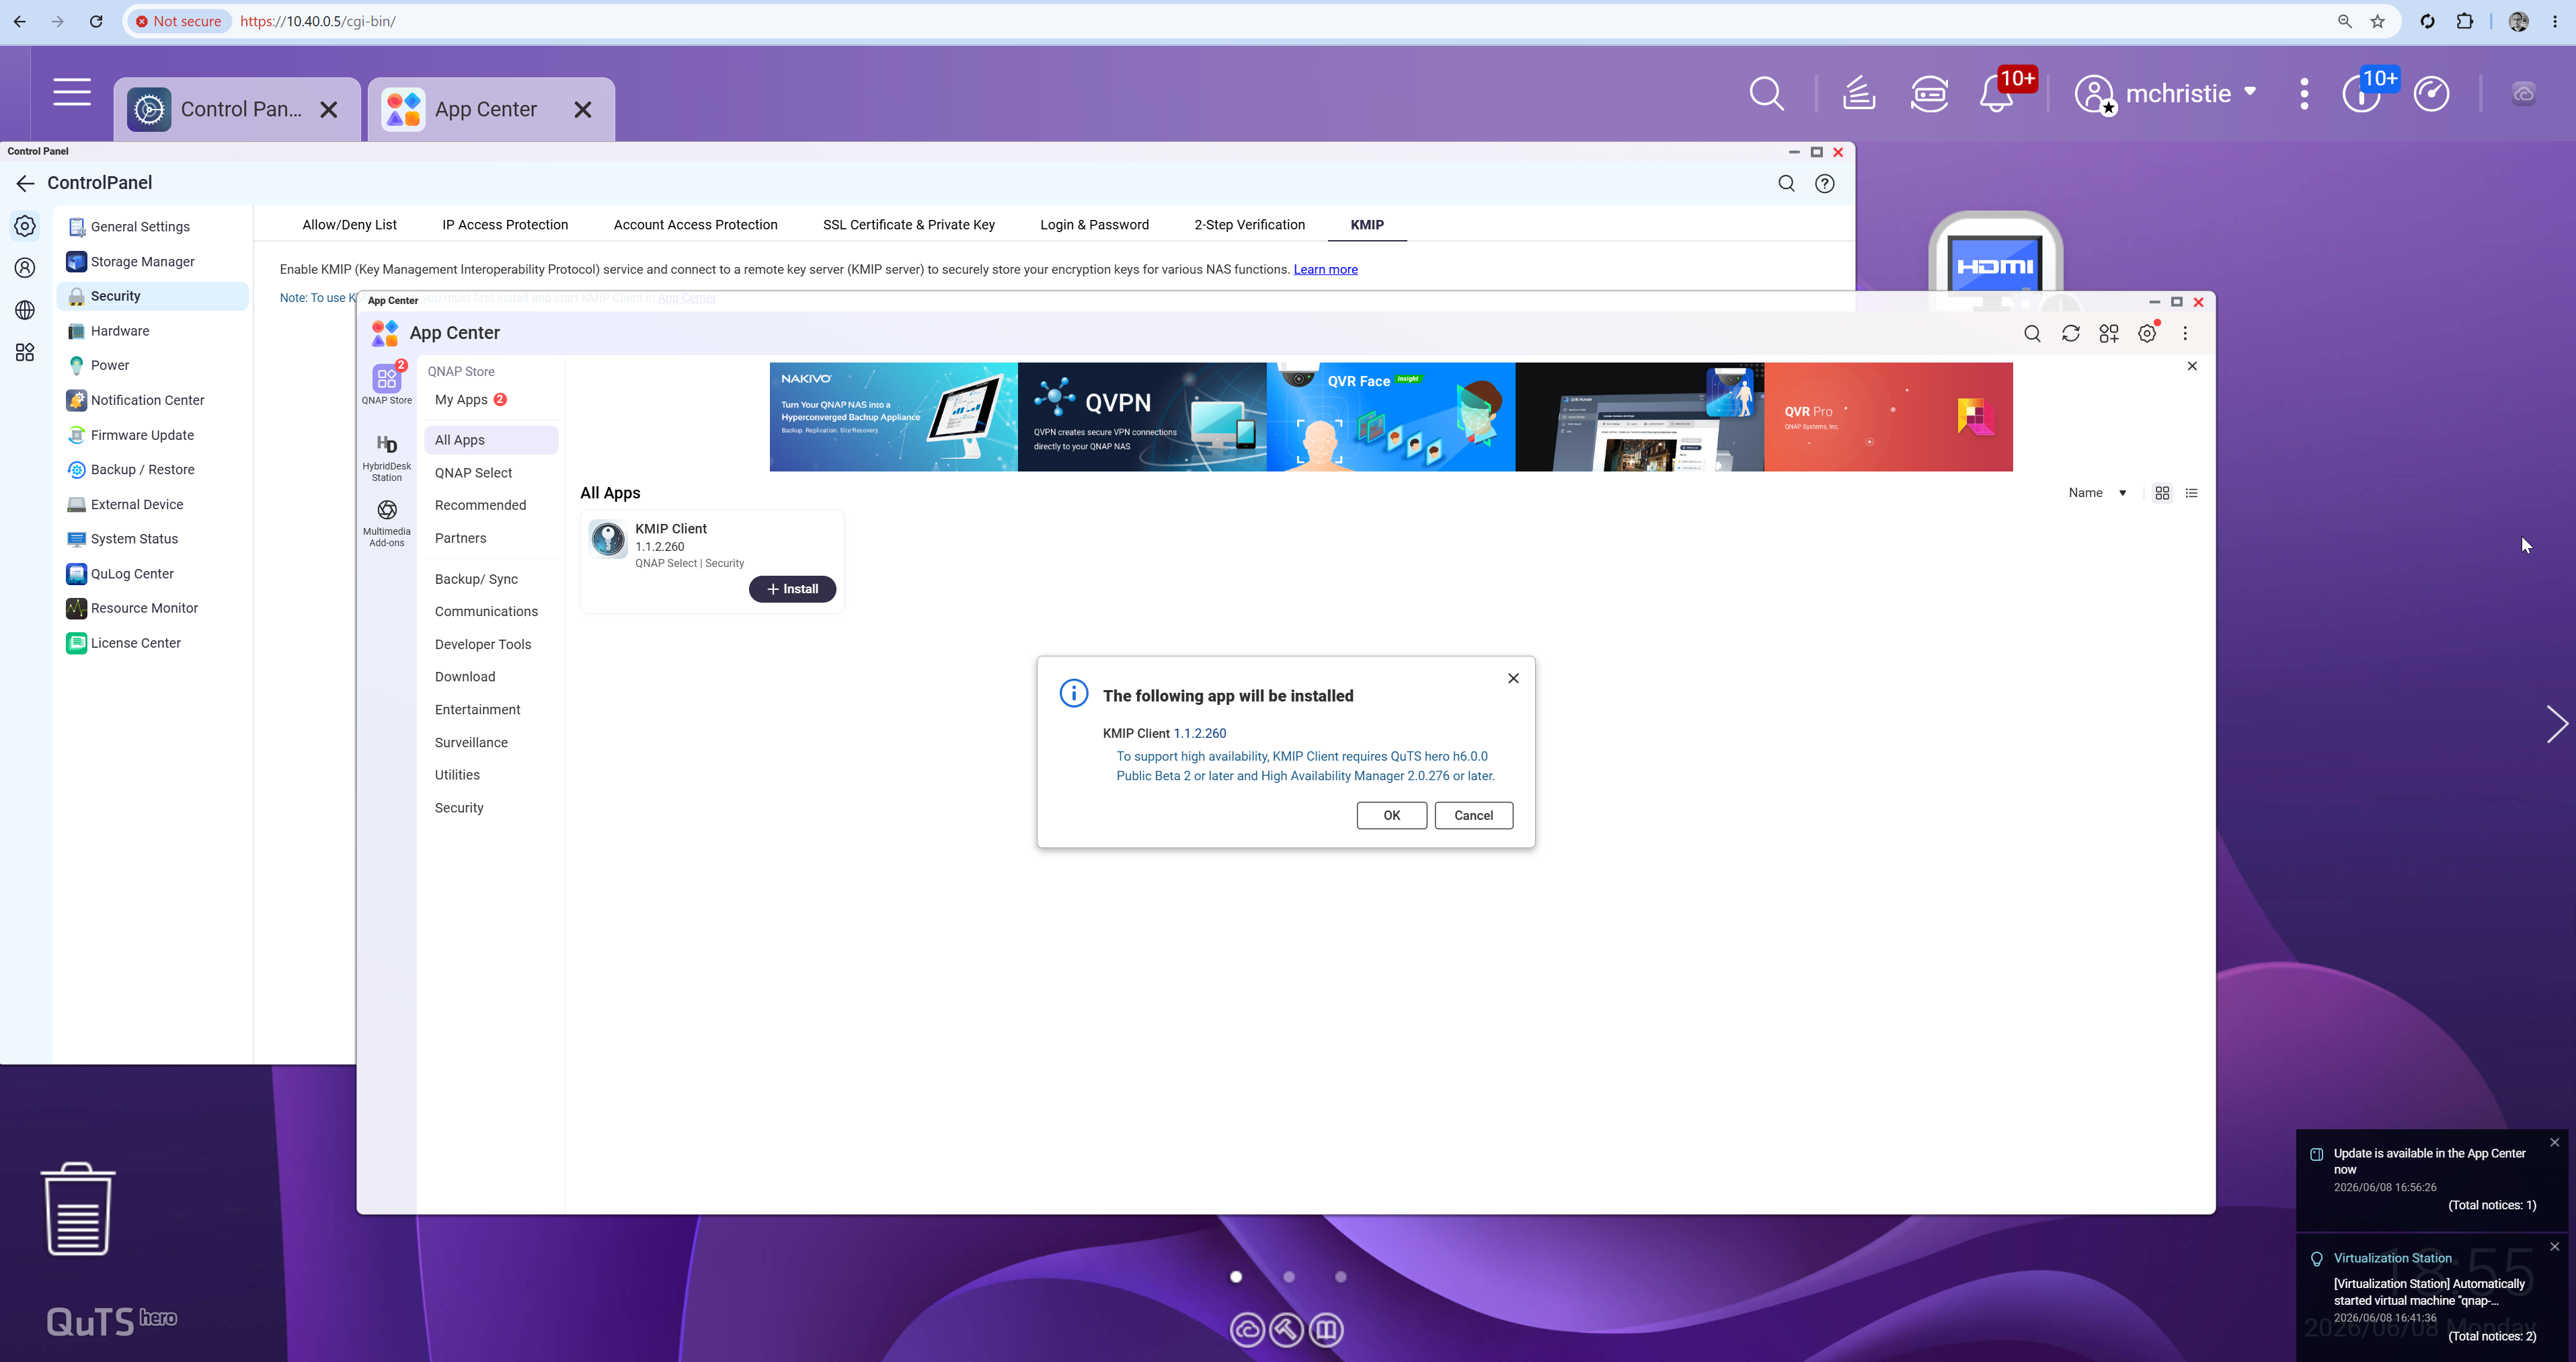Open the Name sort dropdown
Image resolution: width=2576 pixels, height=1362 pixels.
(x=2097, y=493)
